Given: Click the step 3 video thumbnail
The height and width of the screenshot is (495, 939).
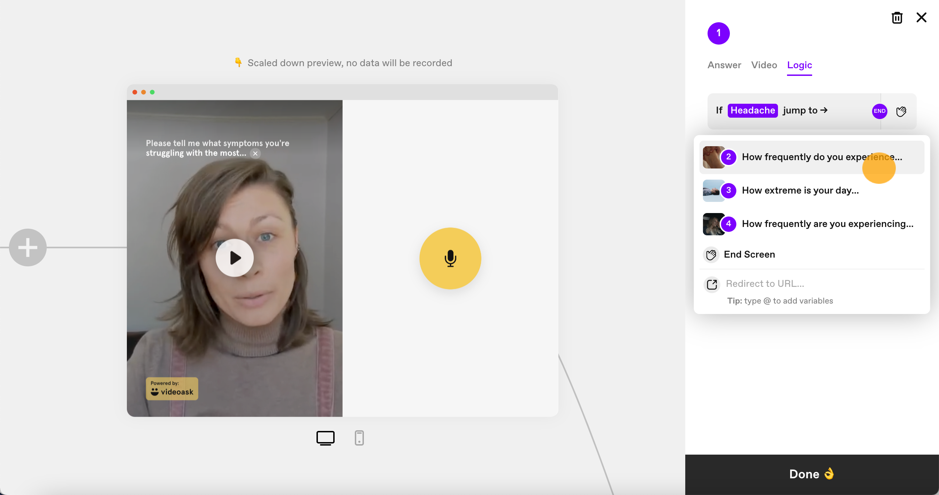Looking at the screenshot, I should click(x=713, y=191).
